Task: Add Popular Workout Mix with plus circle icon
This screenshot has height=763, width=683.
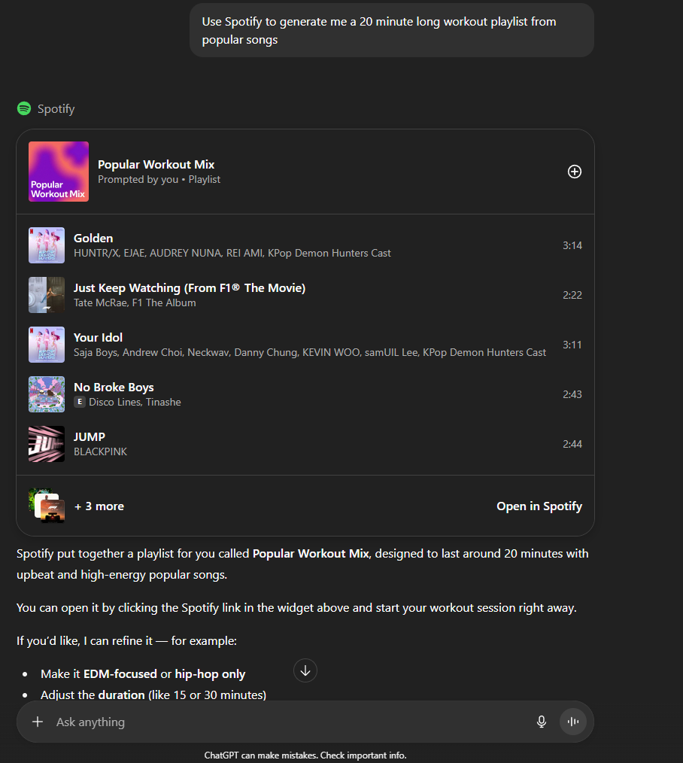Action: click(575, 172)
